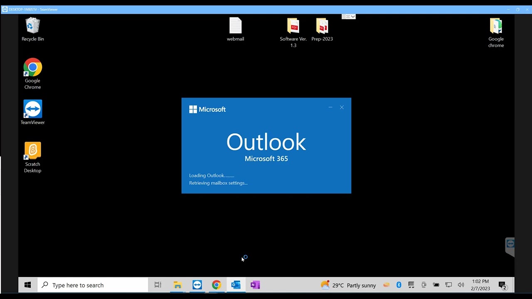This screenshot has height=299, width=532.
Task: Click the OneNote taskbar icon
Action: point(255,285)
